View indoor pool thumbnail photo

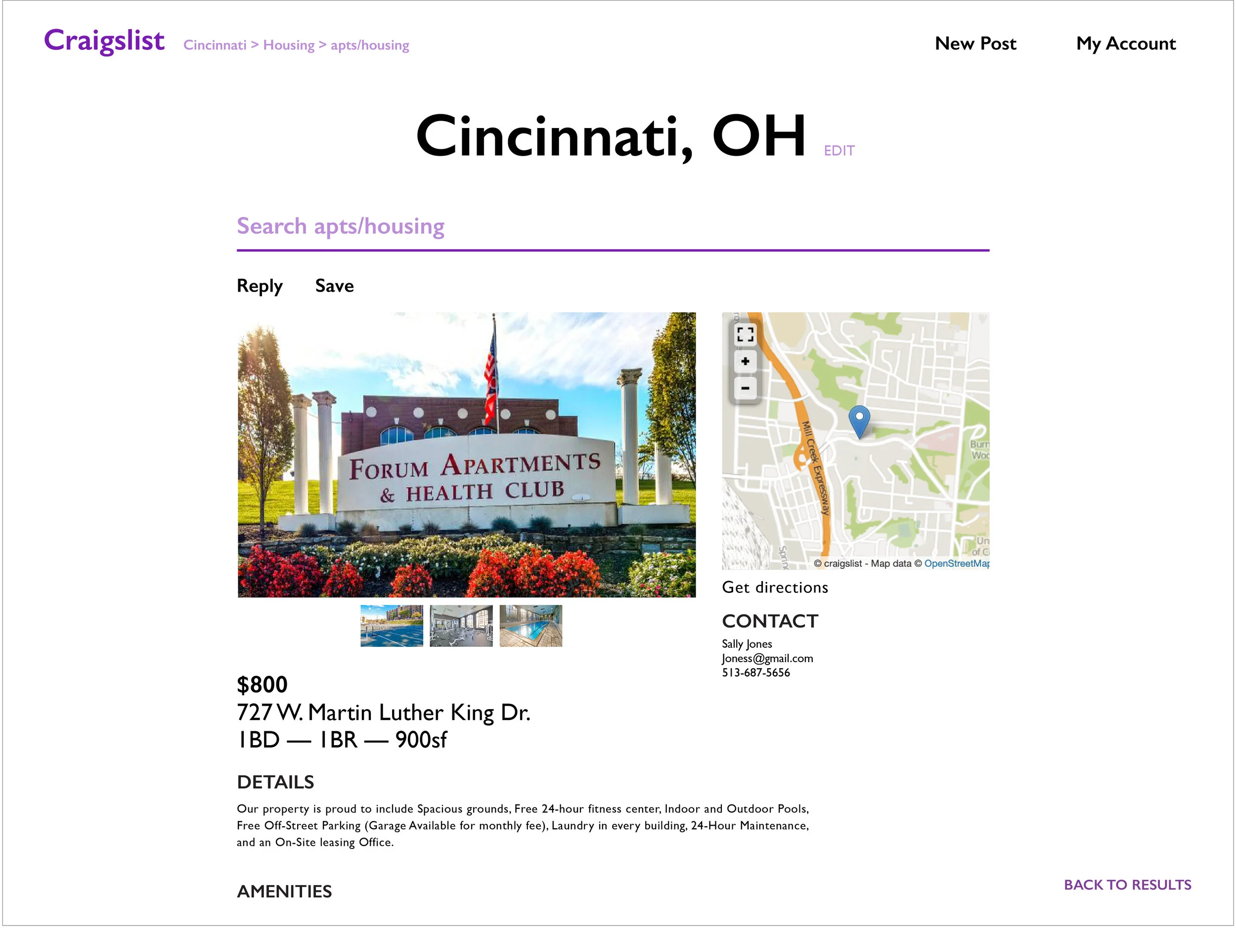coord(530,626)
